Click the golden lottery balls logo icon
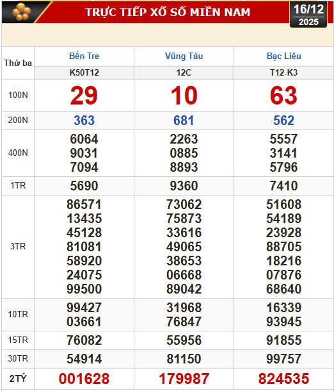This screenshot has width=334, height=391. click(22, 12)
